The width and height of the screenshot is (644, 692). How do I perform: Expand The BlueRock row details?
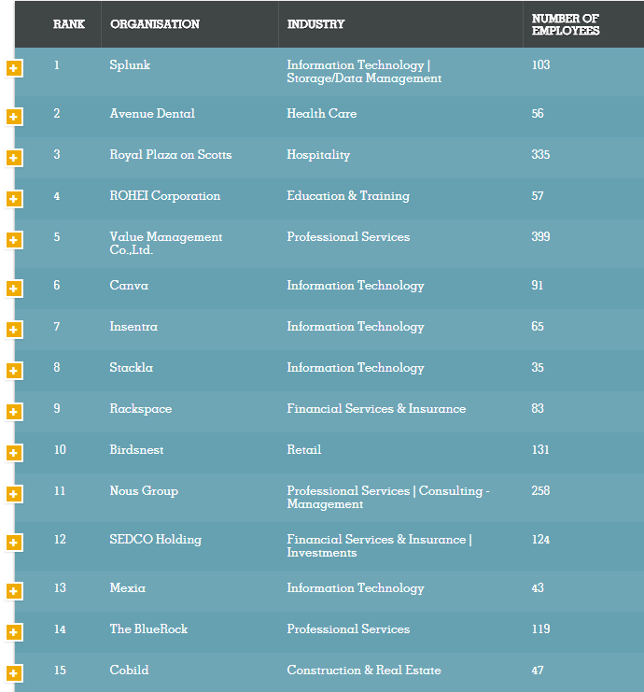point(14,632)
